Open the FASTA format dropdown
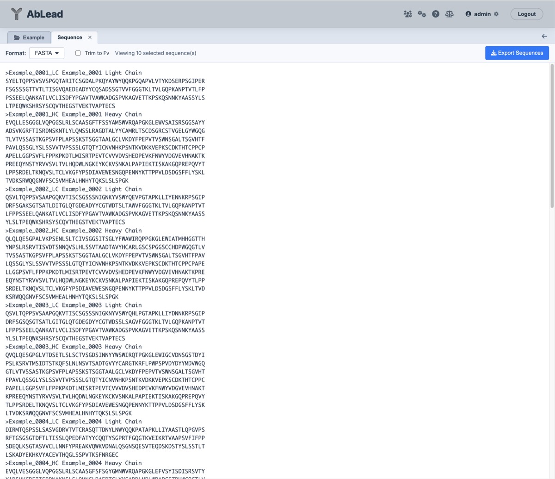The image size is (555, 479). click(46, 53)
